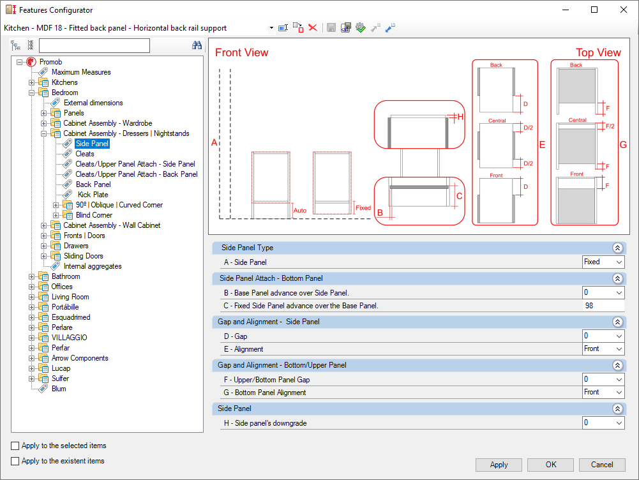The width and height of the screenshot is (639, 480).
Task: Click the expand-all tree icon
Action: point(15,45)
